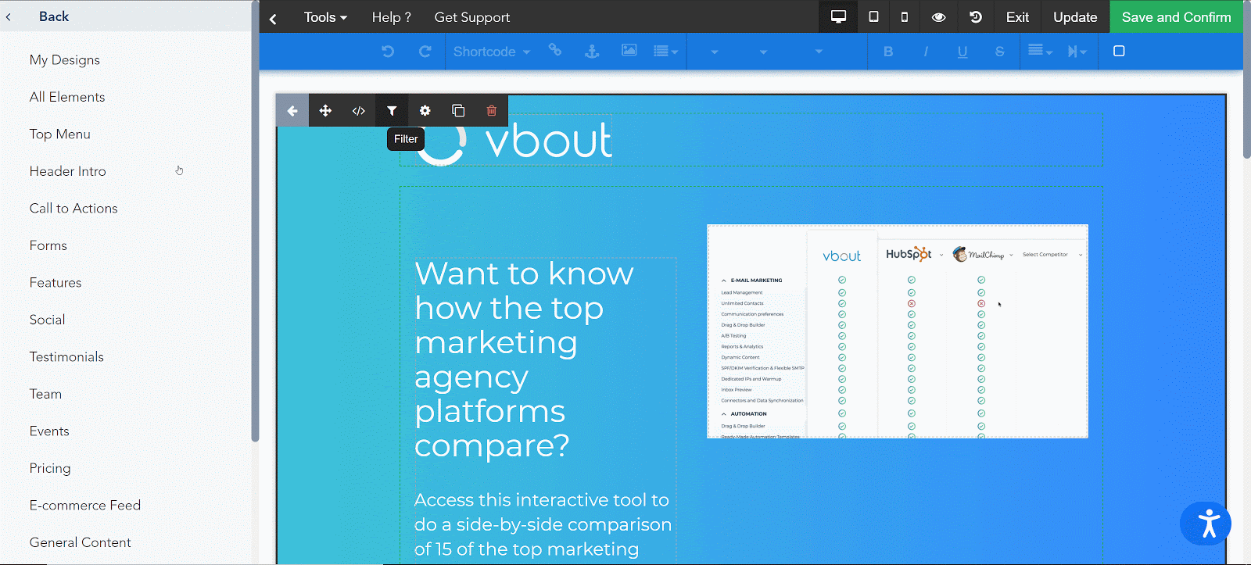Insert a link with chain icon
Image resolution: width=1251 pixels, height=565 pixels.
pyautogui.click(x=555, y=51)
